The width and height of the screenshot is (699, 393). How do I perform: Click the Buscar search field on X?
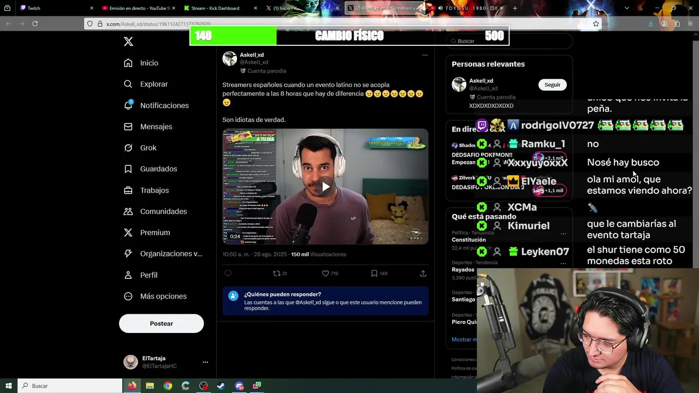(x=509, y=41)
